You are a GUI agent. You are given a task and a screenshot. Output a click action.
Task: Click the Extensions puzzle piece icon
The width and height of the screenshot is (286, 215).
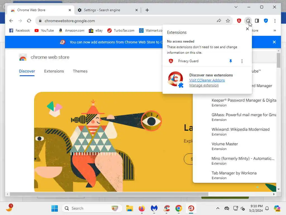(x=248, y=21)
